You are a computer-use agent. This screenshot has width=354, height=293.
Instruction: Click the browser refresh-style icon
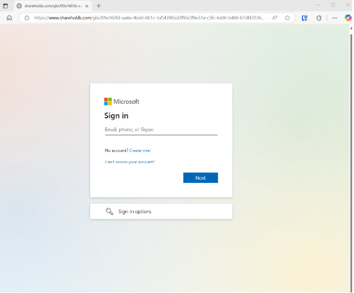click(319, 18)
